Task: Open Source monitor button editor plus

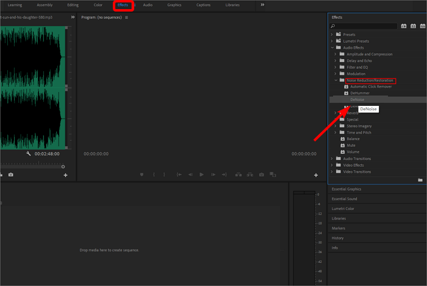Action: pos(65,175)
